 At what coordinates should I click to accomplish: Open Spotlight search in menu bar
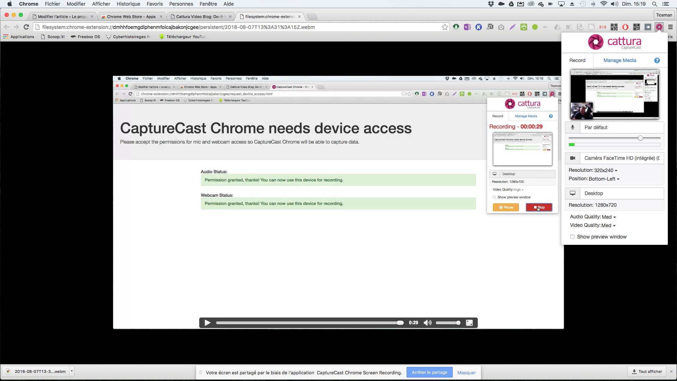coord(654,4)
